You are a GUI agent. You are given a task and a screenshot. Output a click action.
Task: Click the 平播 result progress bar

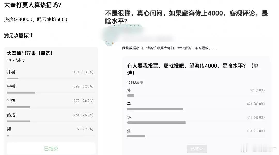pyautogui.click(x=51, y=93)
